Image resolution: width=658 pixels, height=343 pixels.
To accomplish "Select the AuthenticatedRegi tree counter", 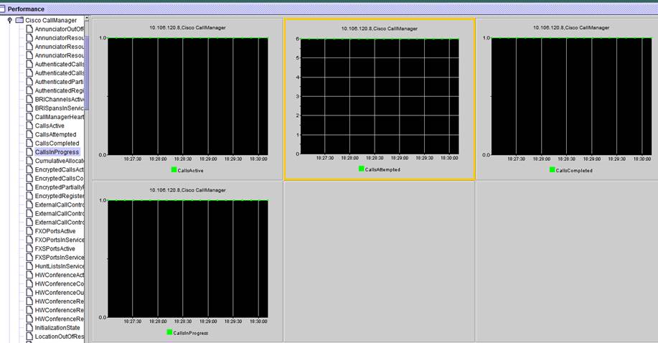I will tap(59, 90).
